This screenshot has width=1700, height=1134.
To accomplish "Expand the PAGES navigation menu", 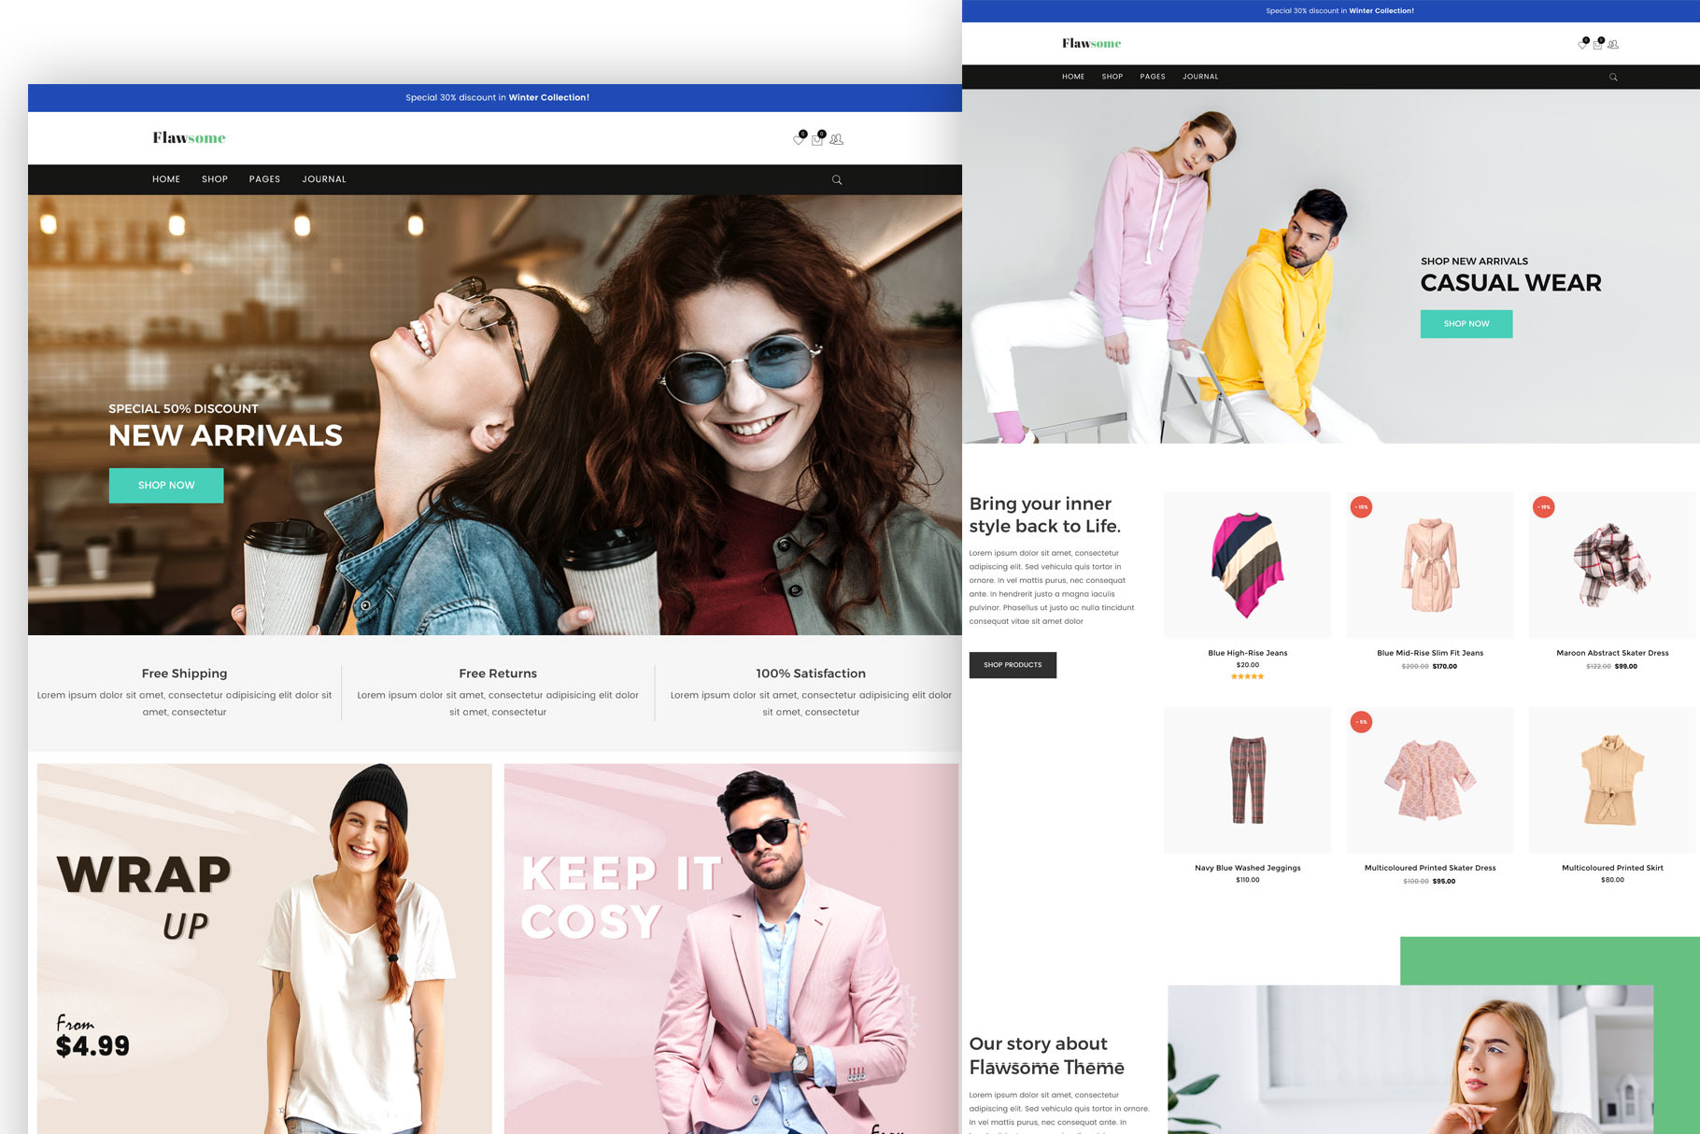I will point(264,179).
